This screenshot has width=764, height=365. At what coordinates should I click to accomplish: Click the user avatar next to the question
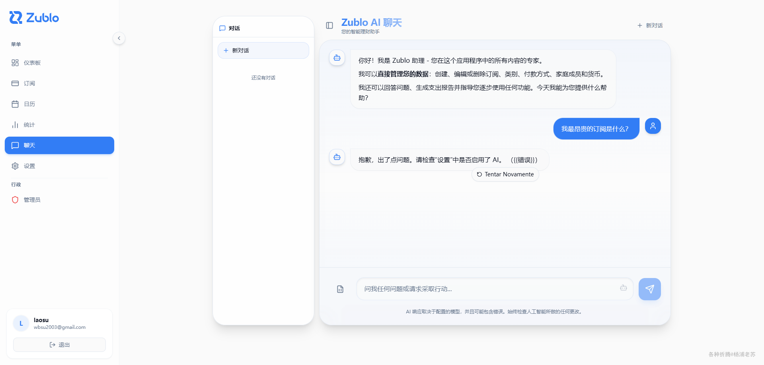coord(653,126)
